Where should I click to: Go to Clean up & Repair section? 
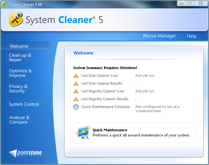click(x=20, y=57)
